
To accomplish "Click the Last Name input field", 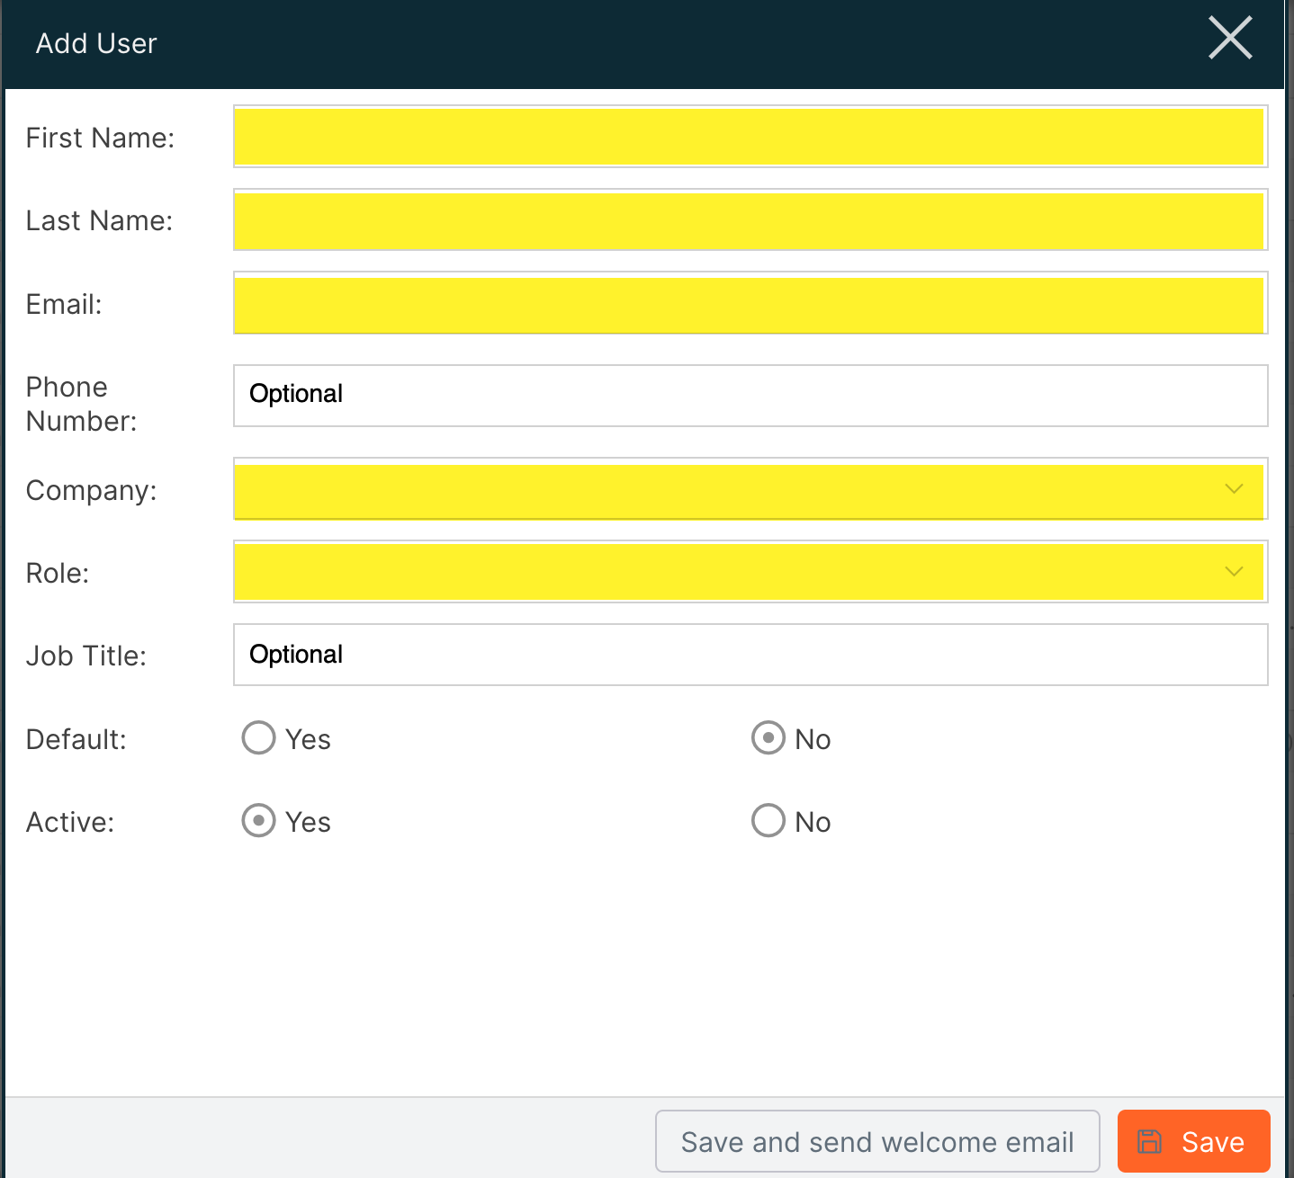I will click(x=750, y=219).
